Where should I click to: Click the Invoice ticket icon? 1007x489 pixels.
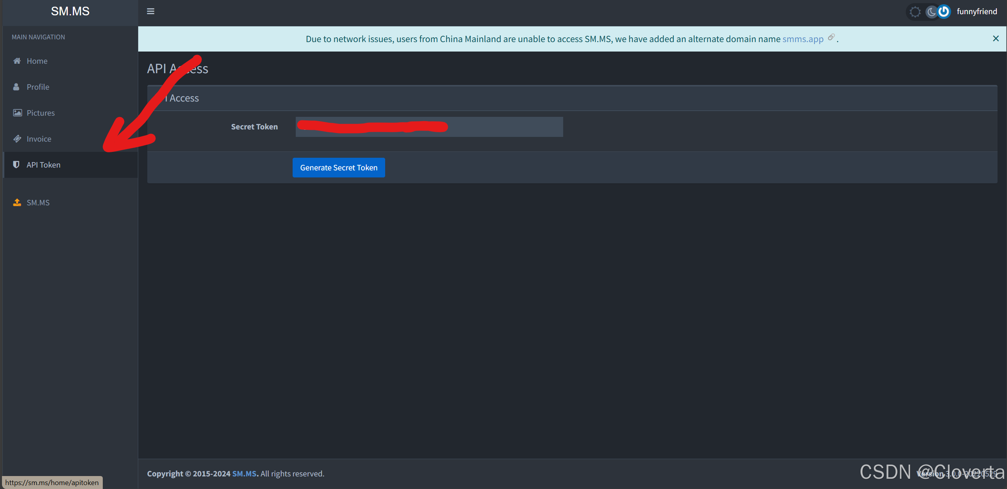(17, 139)
